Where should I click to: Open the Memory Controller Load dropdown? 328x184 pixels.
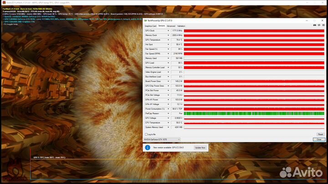coord(168,67)
